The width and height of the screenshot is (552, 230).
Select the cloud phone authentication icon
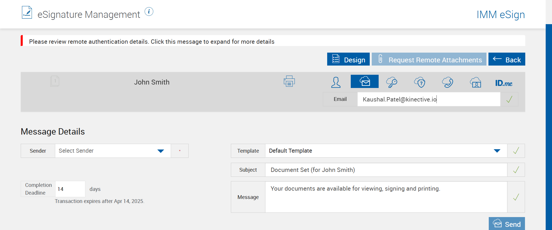tap(447, 82)
